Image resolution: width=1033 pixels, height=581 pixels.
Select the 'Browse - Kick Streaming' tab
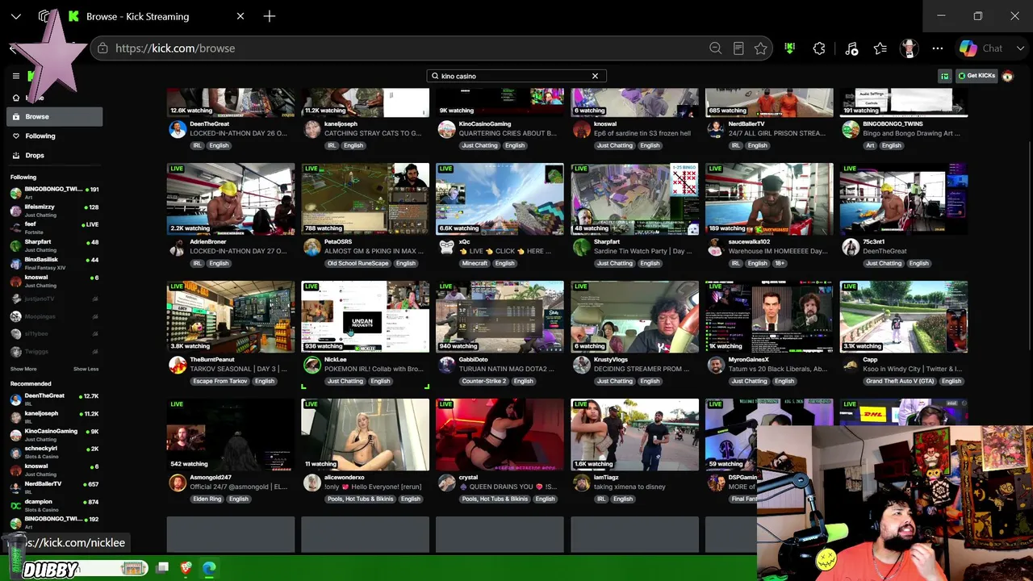tap(157, 16)
